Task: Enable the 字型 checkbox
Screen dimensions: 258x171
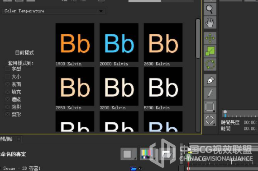Action: tap(8, 69)
